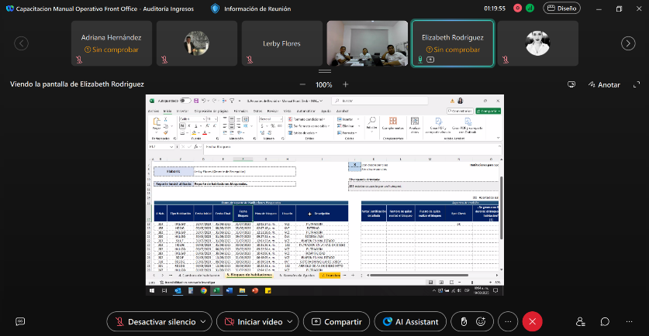The image size is (649, 336).
Task: Open the emoji reactions icon
Action: tap(482, 321)
